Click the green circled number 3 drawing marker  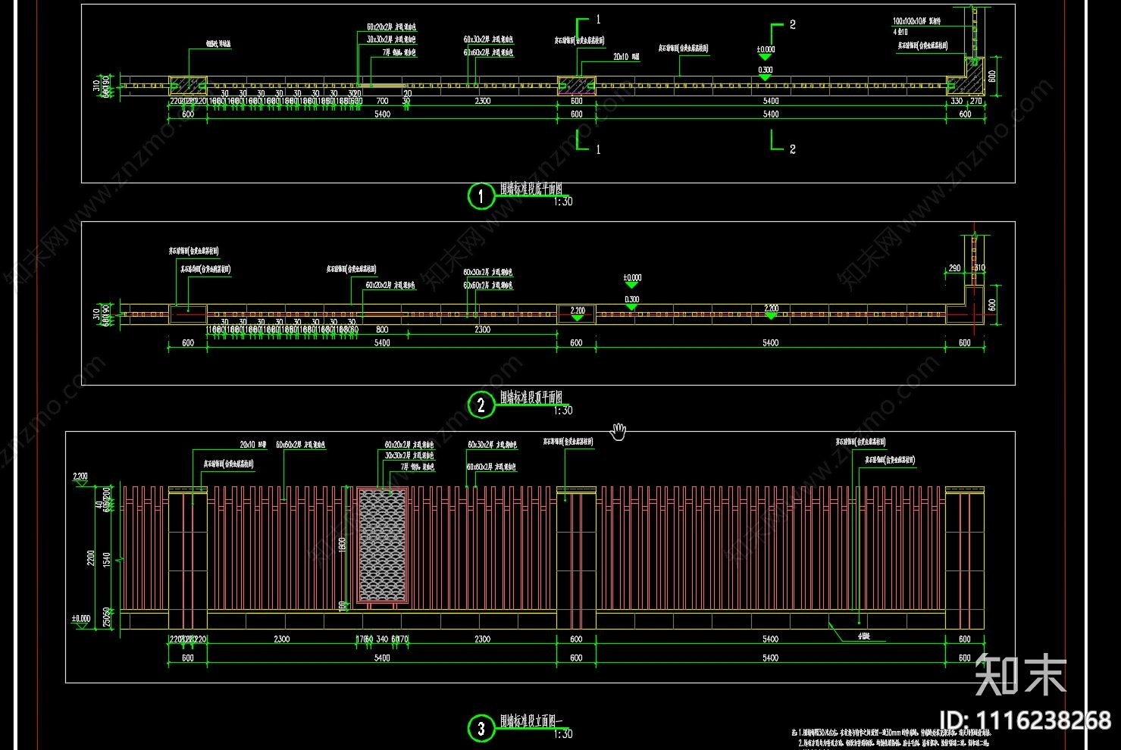coord(481,729)
